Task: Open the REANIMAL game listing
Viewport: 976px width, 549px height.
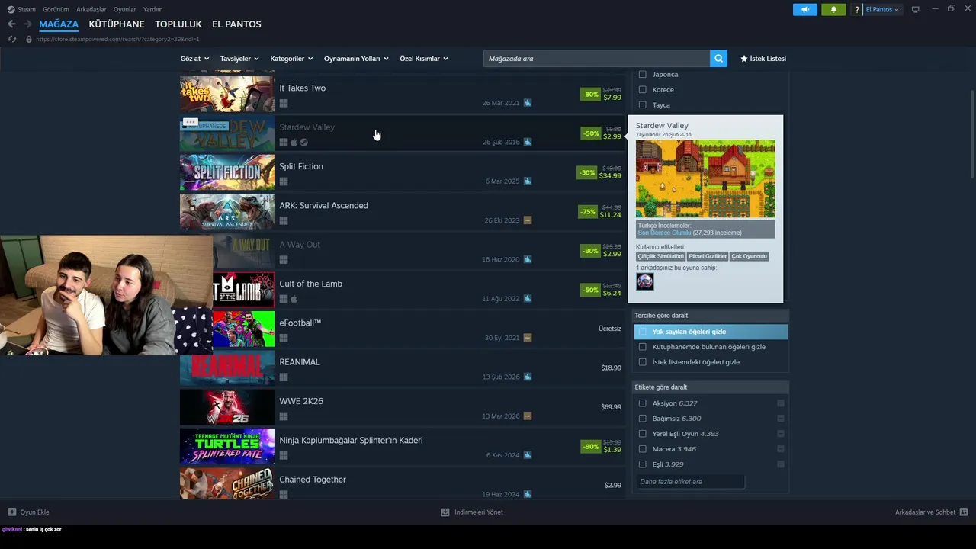Action: coord(401,368)
